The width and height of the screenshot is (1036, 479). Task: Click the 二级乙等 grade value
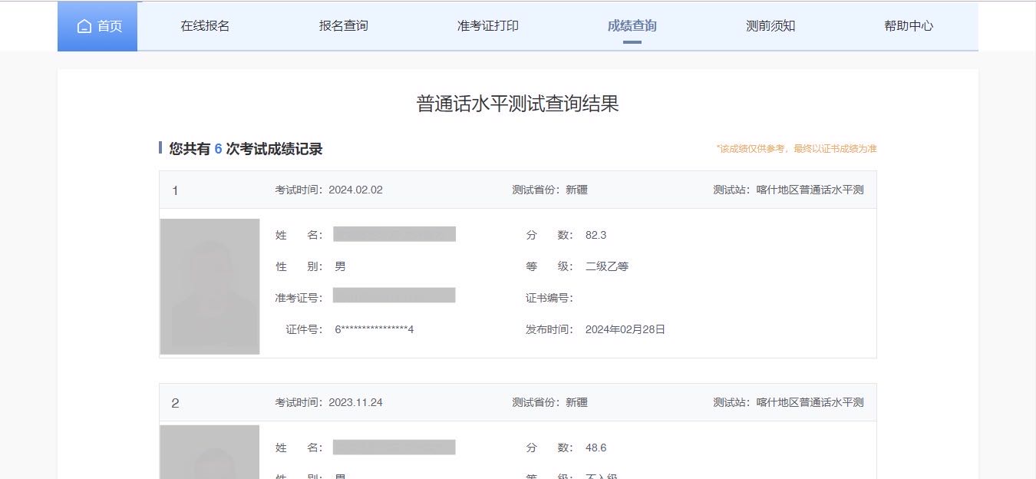pyautogui.click(x=606, y=266)
